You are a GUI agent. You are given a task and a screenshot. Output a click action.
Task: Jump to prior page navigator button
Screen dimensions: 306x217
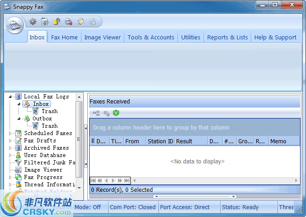coord(100,181)
